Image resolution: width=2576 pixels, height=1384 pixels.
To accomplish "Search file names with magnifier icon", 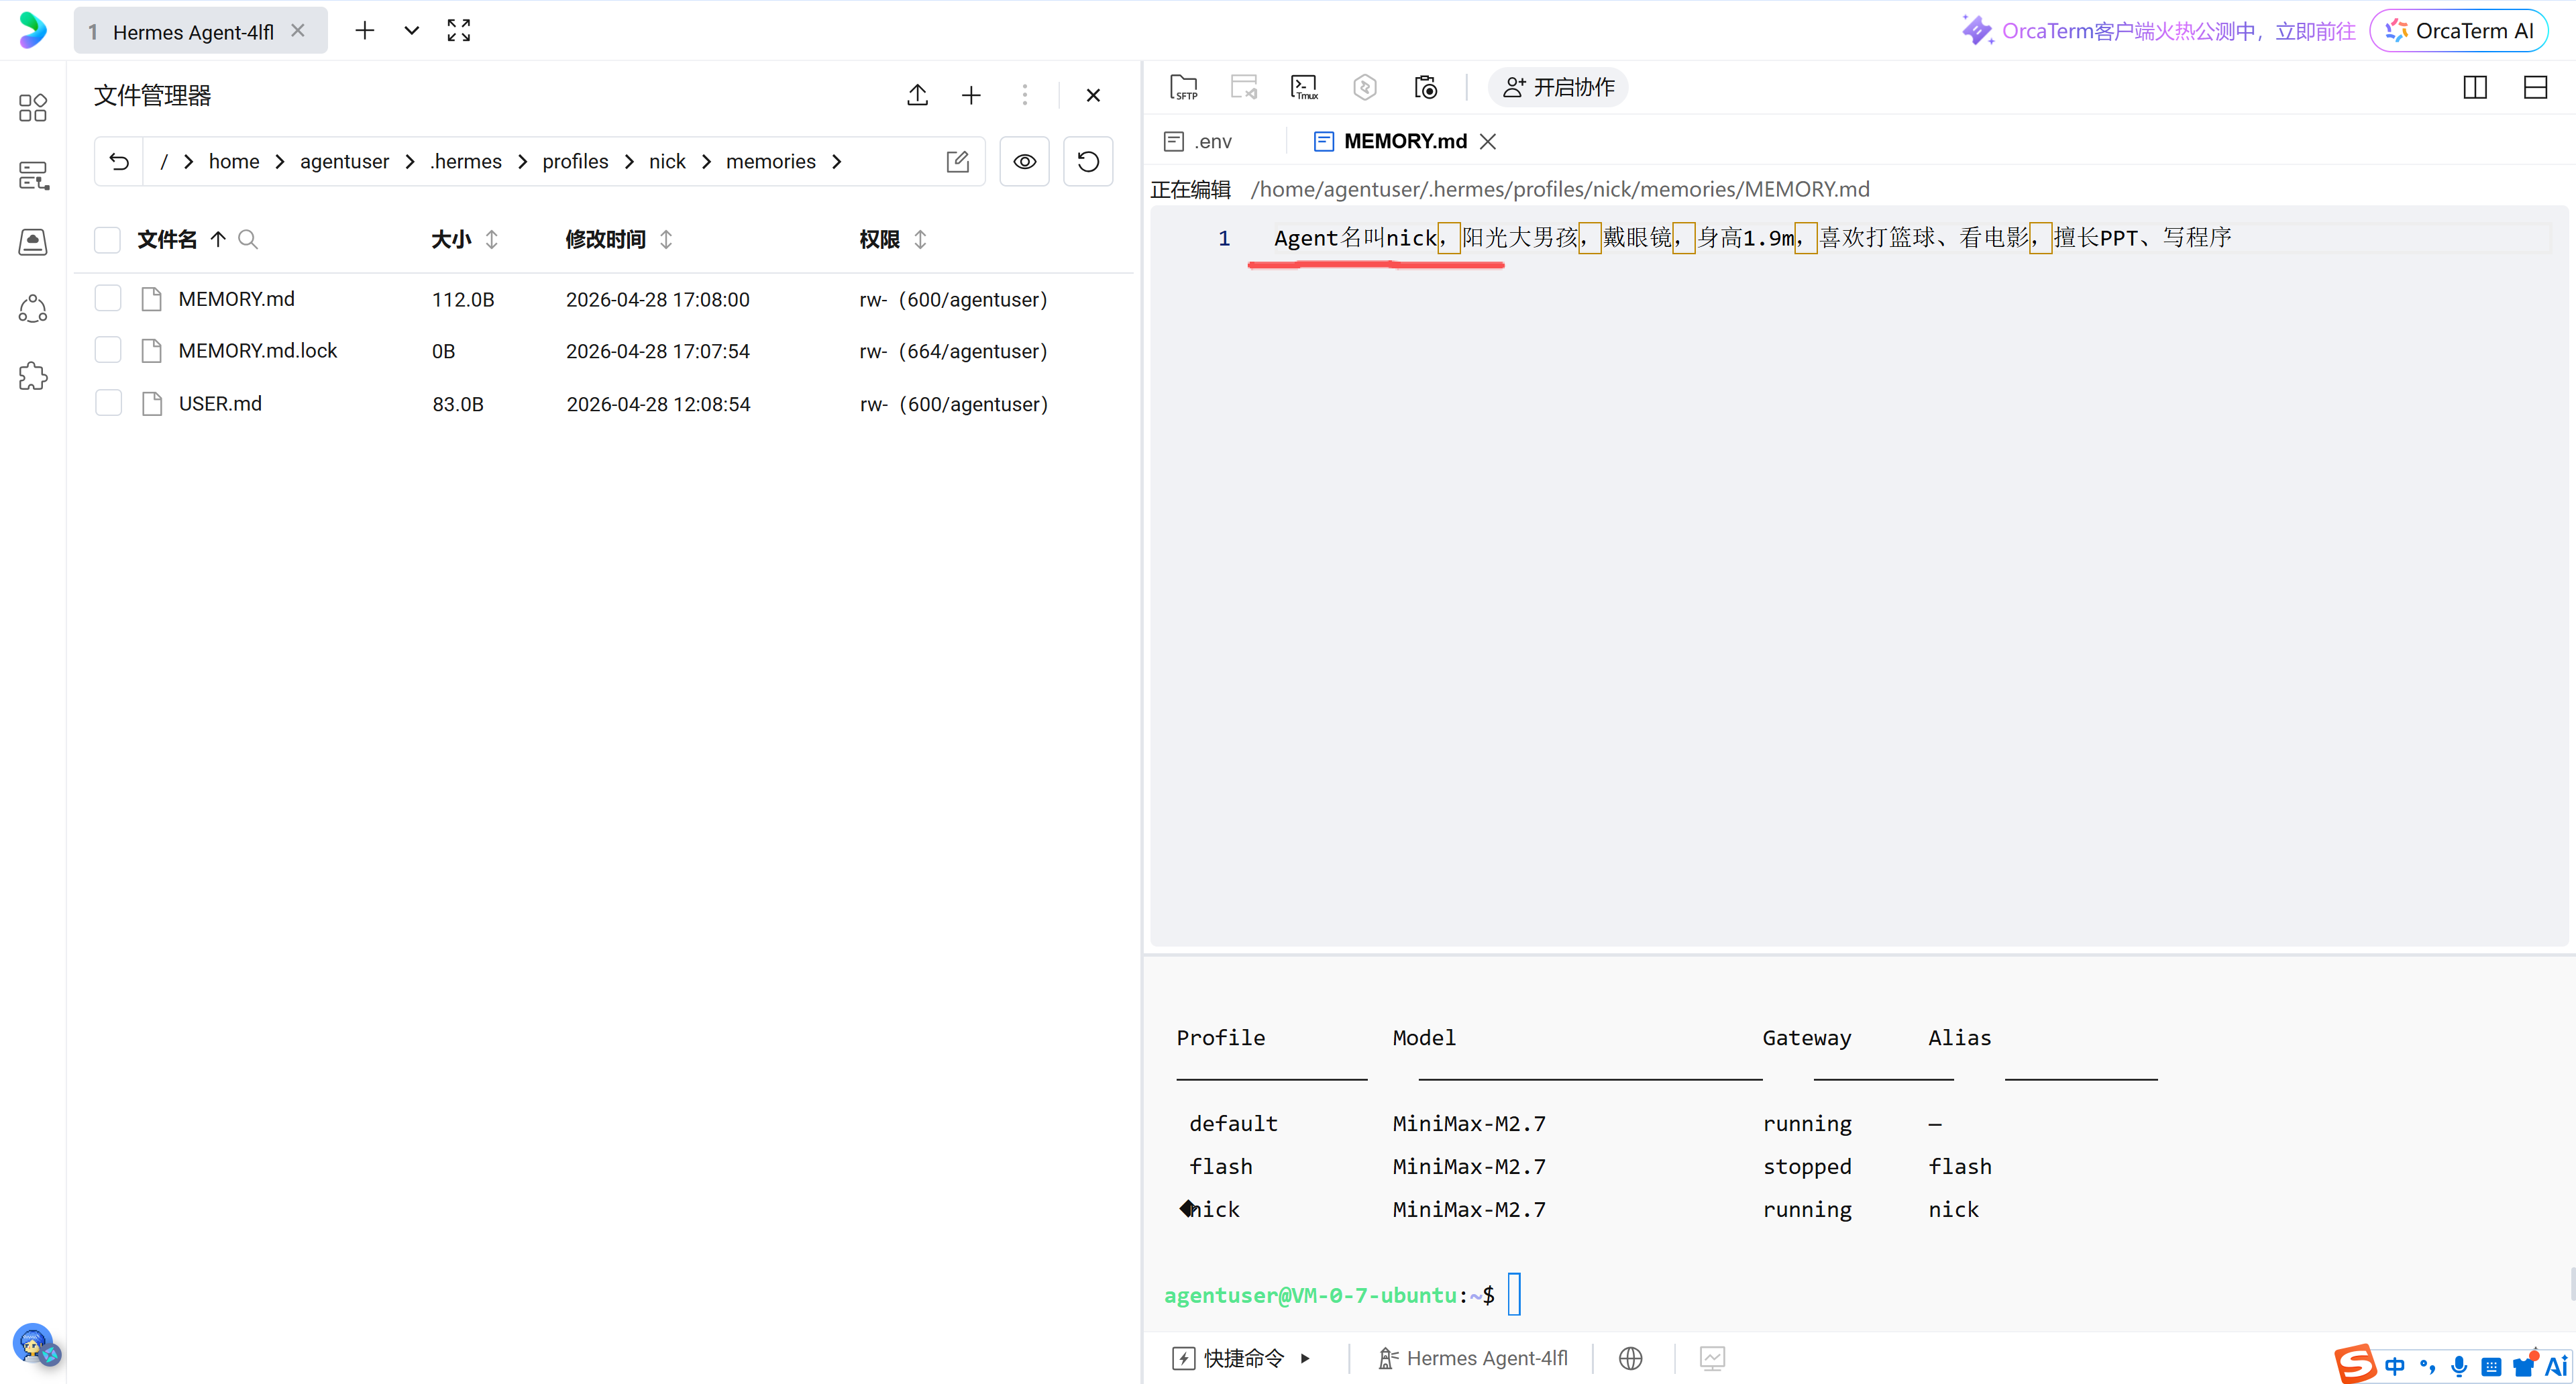I will point(248,239).
